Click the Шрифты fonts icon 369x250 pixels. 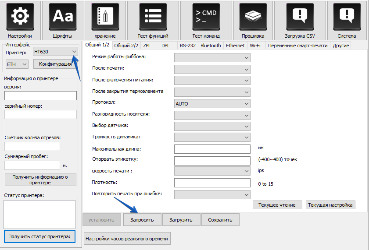63,17
